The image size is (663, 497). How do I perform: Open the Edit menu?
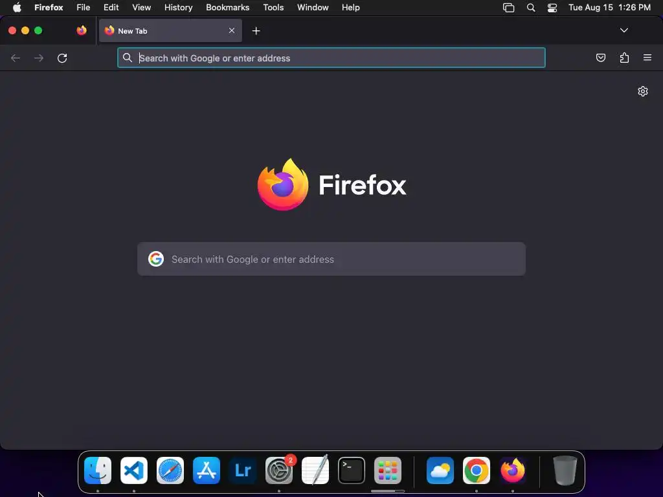click(x=111, y=8)
